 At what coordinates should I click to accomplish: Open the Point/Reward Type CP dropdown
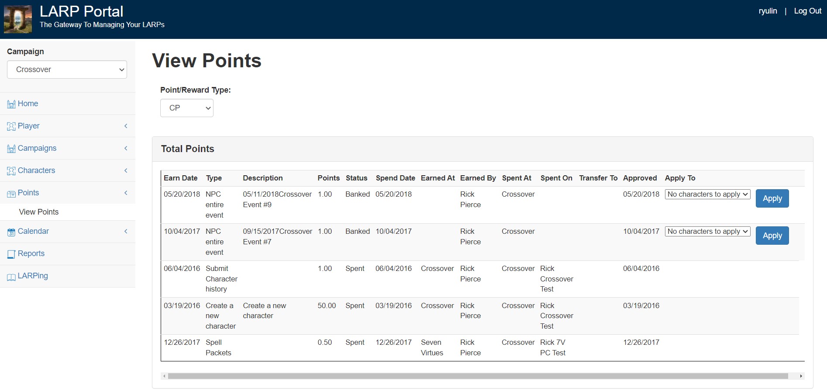(x=186, y=108)
